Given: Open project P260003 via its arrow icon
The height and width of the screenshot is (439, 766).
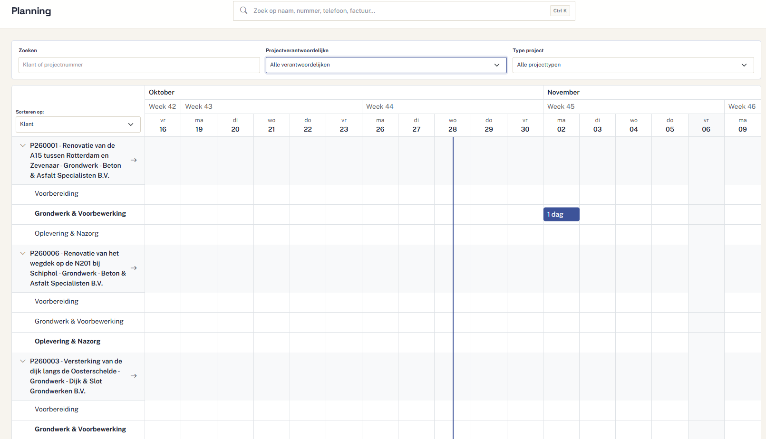Looking at the screenshot, I should click(134, 376).
